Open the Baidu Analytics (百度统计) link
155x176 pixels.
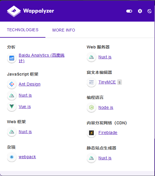click(x=42, y=58)
